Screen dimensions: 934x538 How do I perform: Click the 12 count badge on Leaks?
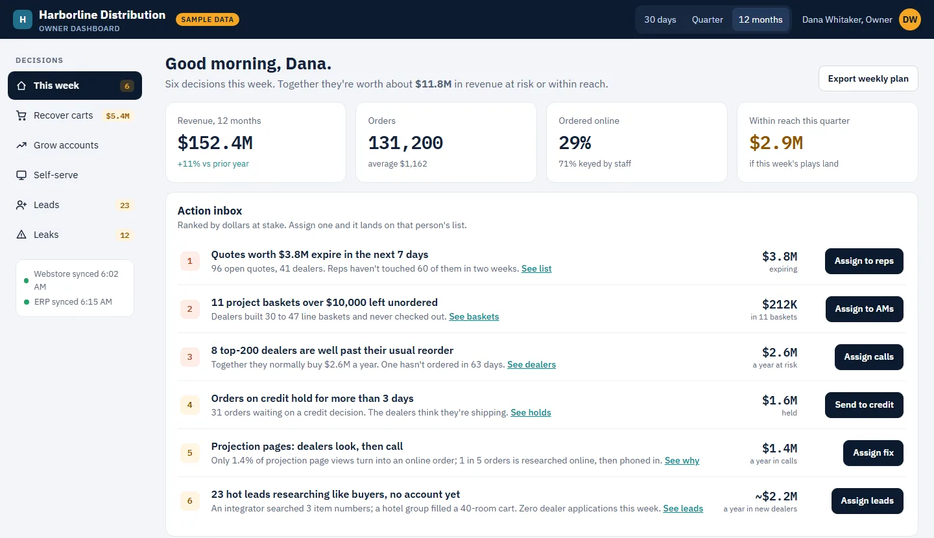125,235
